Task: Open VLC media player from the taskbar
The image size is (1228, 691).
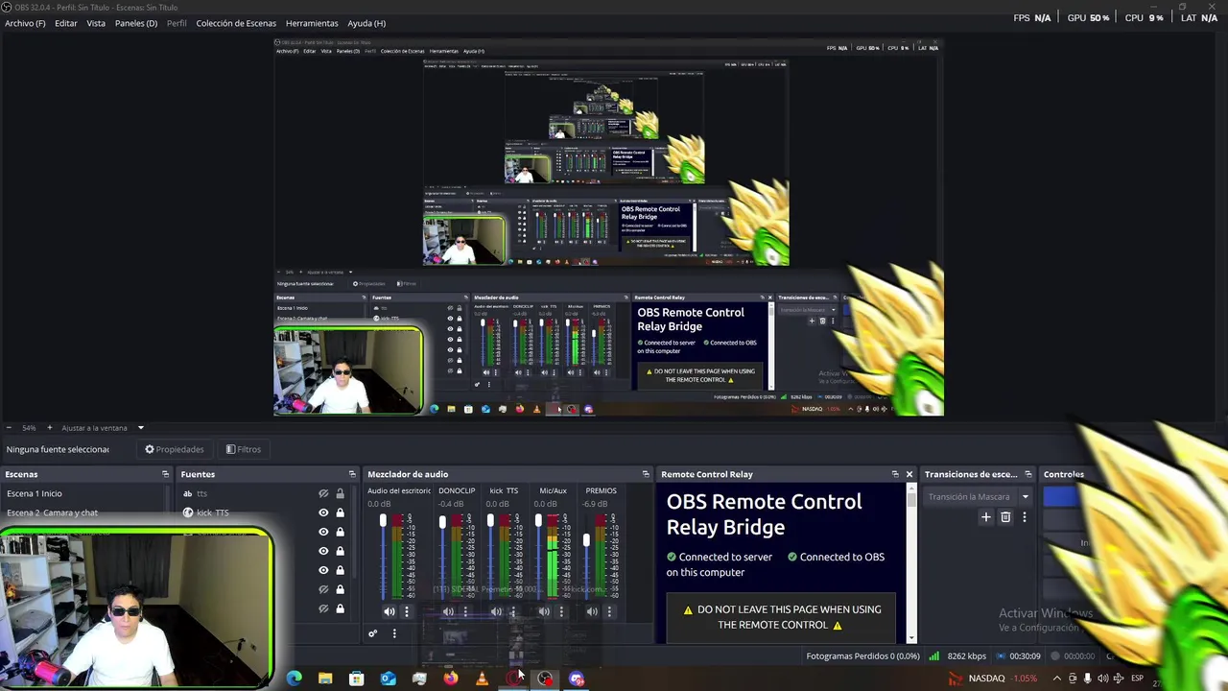Action: pos(482,679)
